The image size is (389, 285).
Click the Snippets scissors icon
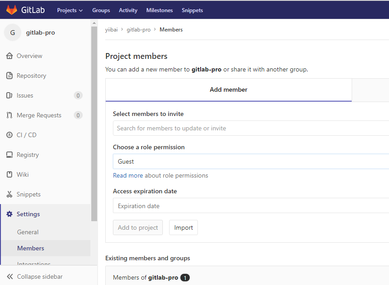point(9,194)
